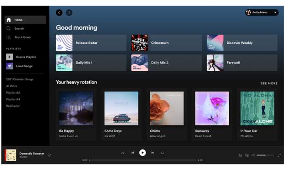Skip to previous track
The image size is (284, 170).
pos(132,153)
